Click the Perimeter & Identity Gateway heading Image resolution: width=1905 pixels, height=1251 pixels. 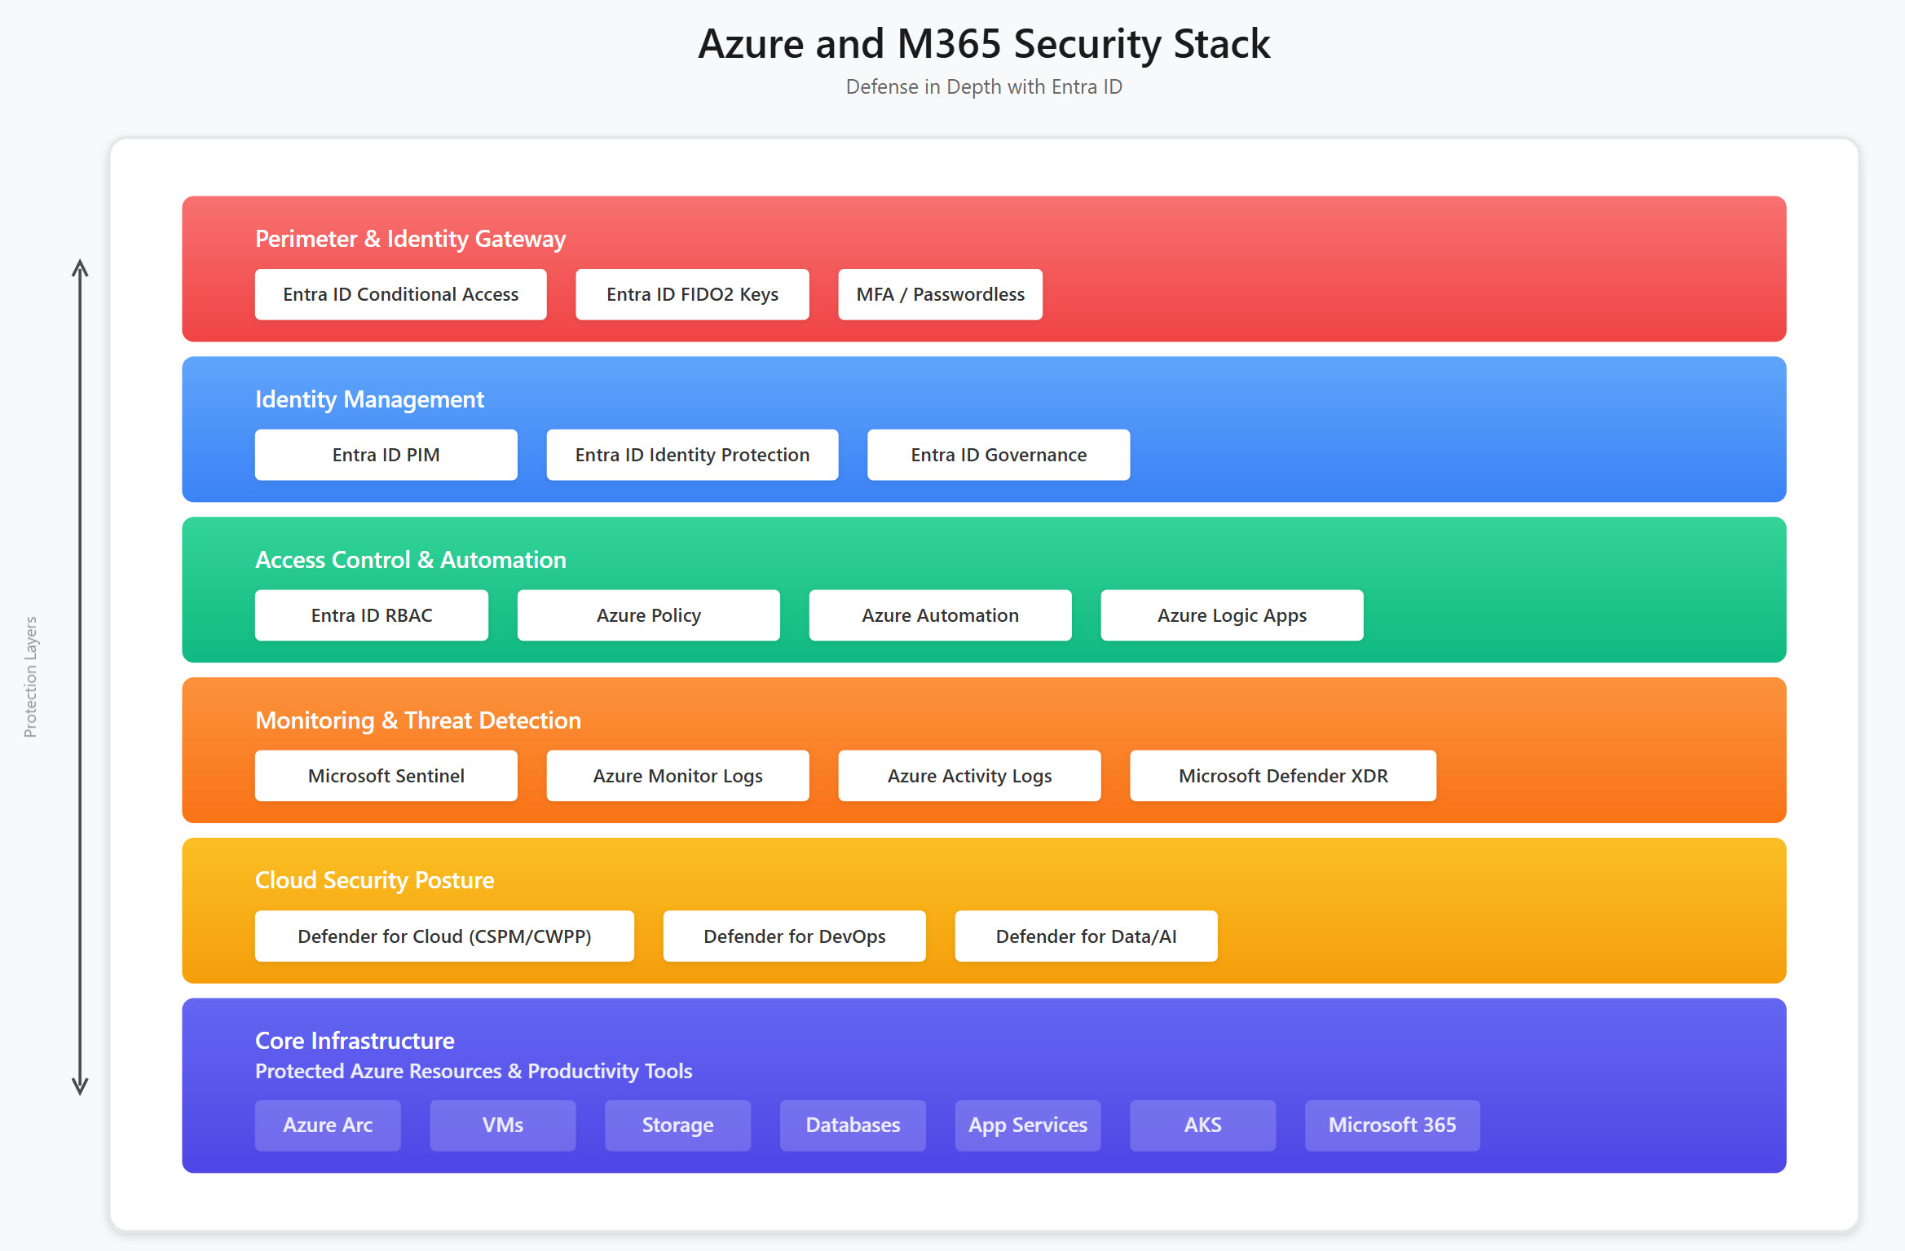410,239
